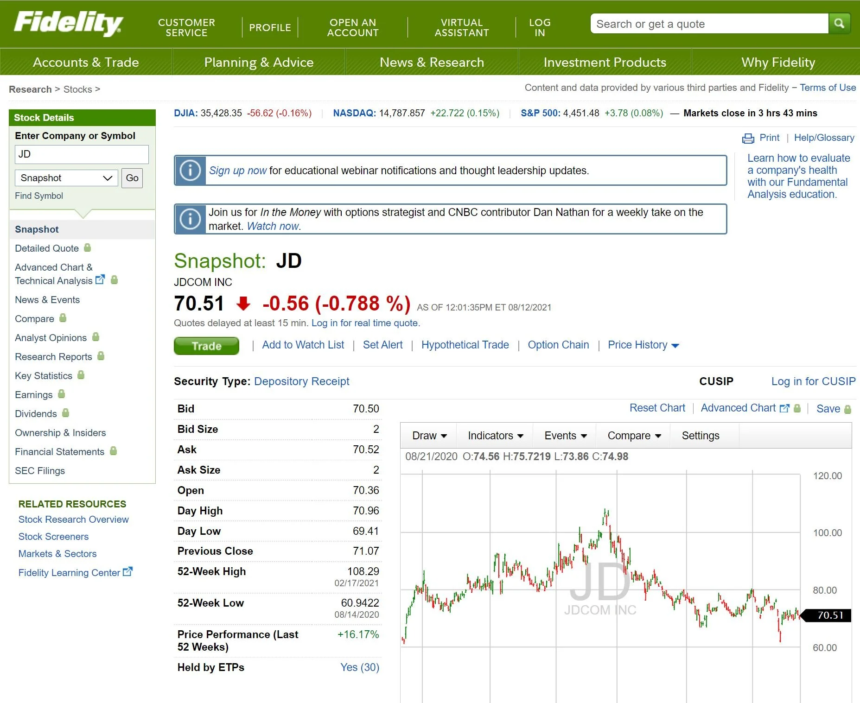Expand the Price History dropdown

(x=643, y=345)
